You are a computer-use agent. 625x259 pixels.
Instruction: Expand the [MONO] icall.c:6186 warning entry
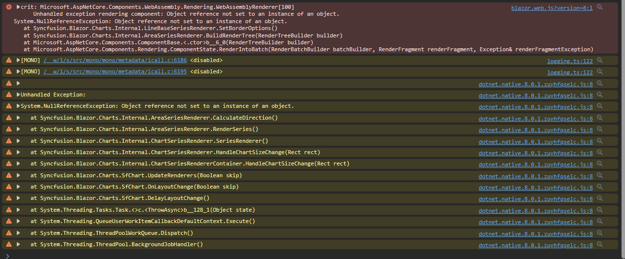tap(18, 60)
